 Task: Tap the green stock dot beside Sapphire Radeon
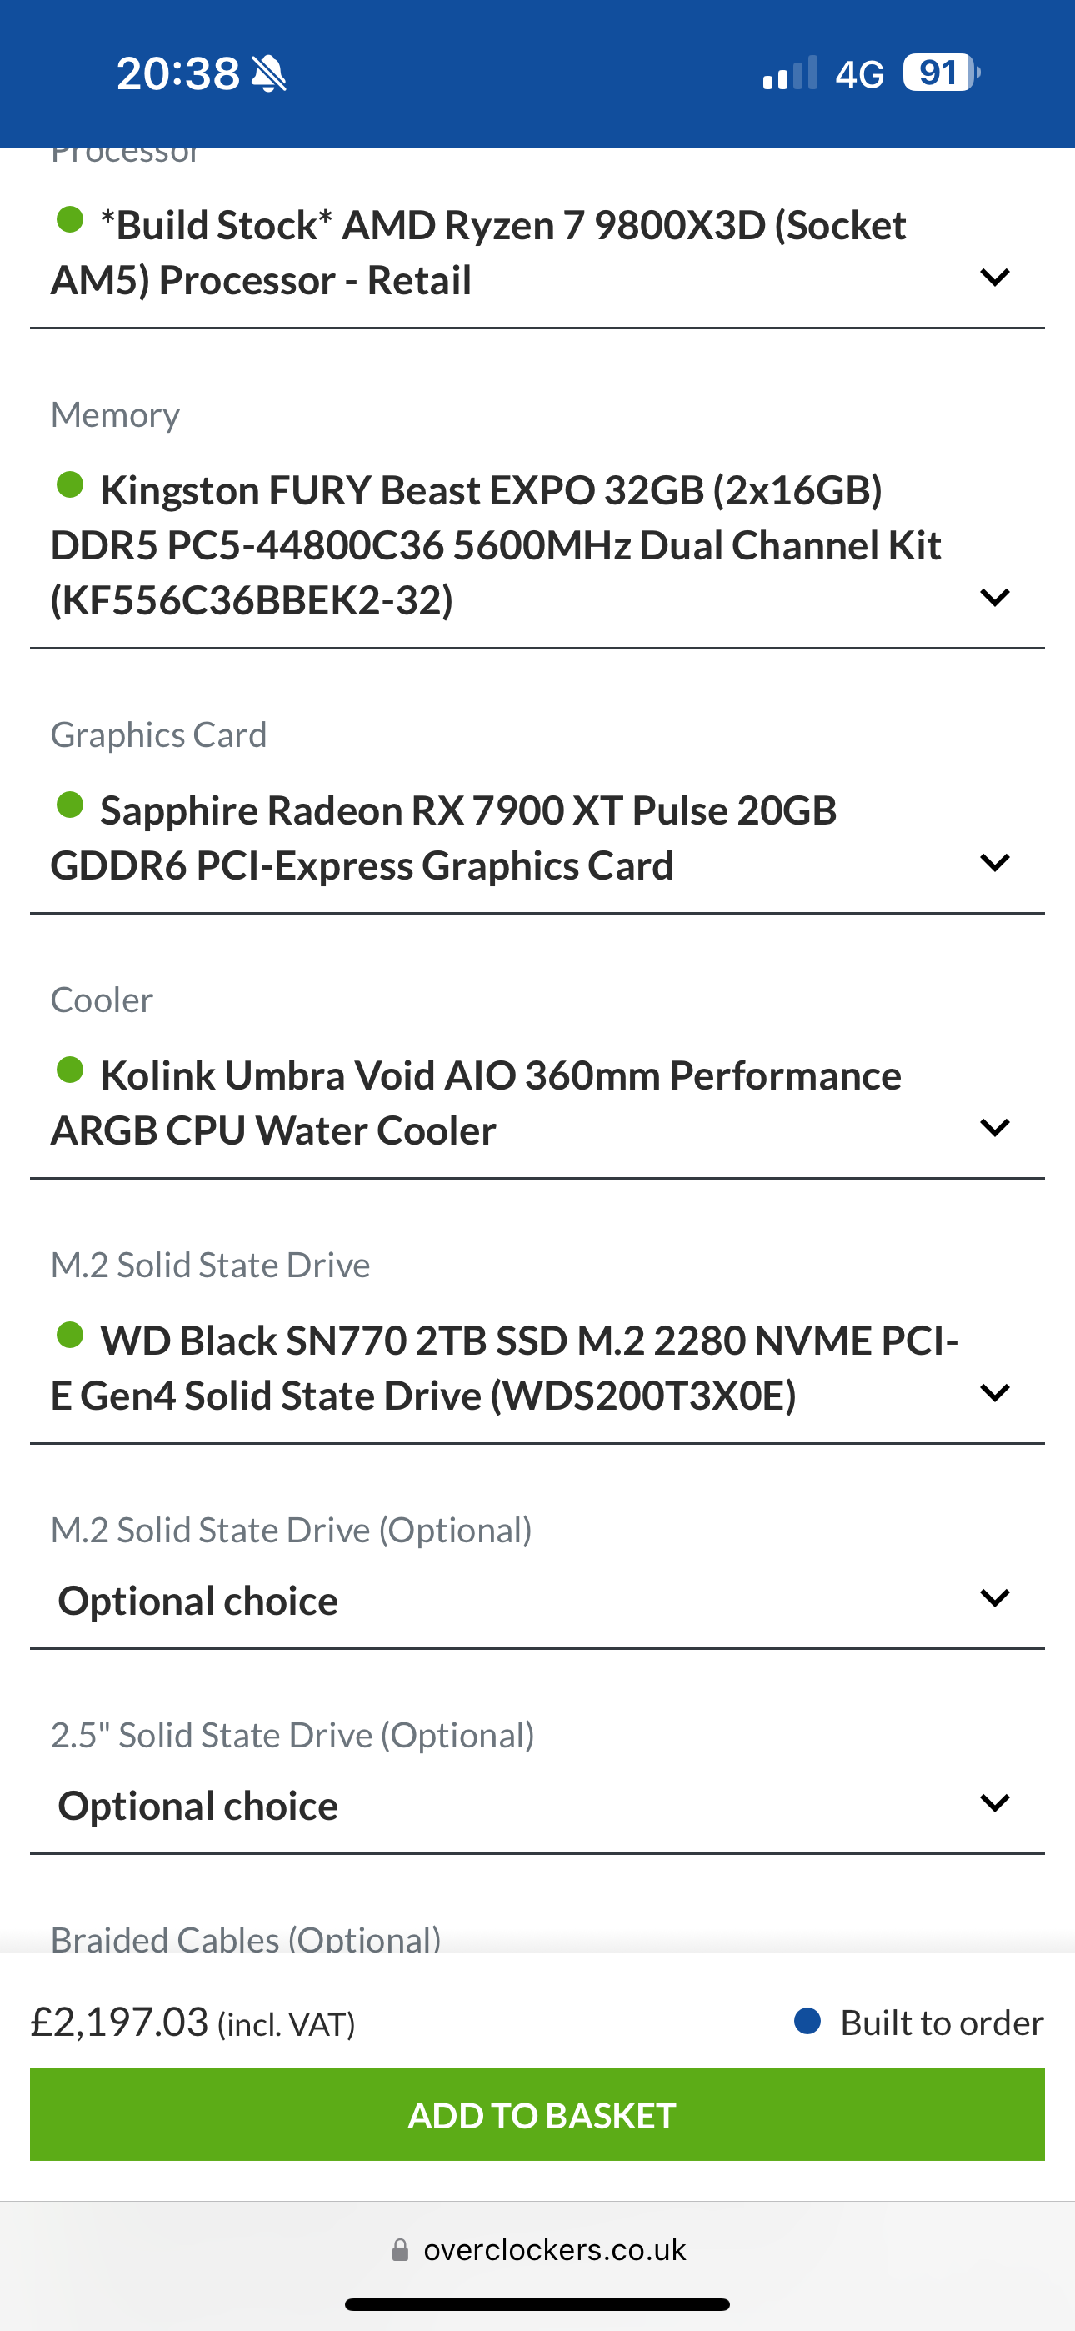tap(70, 805)
